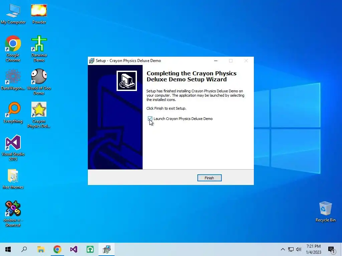
Task: Click the green house app in taskbar
Action: [90, 249]
